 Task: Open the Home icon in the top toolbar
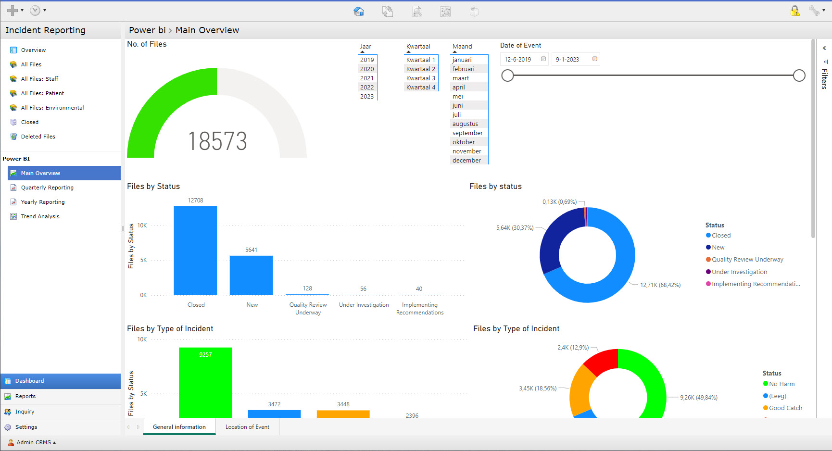click(359, 11)
